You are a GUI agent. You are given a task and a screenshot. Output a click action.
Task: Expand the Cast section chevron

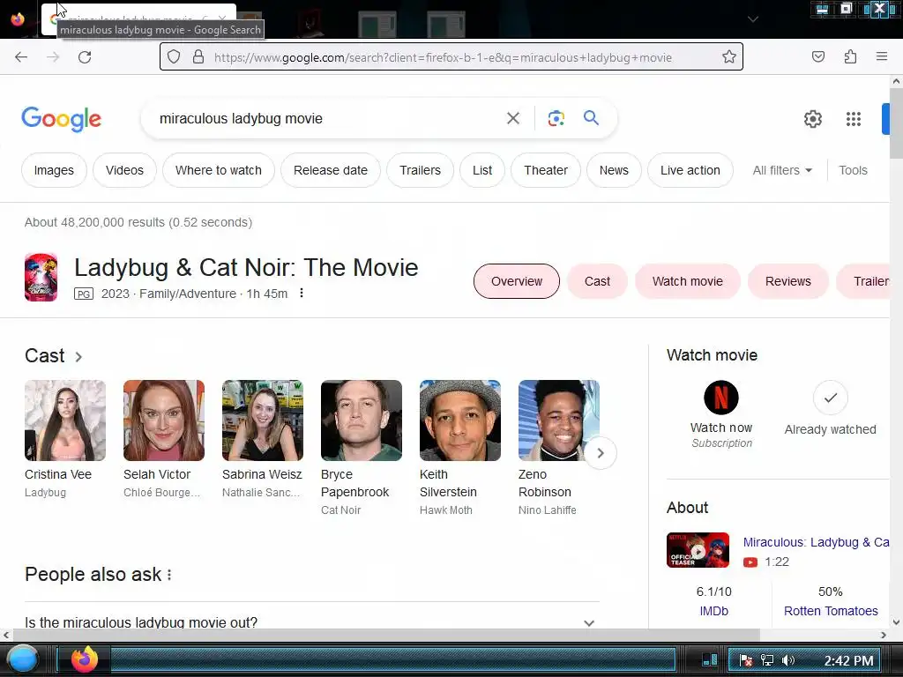(x=78, y=357)
